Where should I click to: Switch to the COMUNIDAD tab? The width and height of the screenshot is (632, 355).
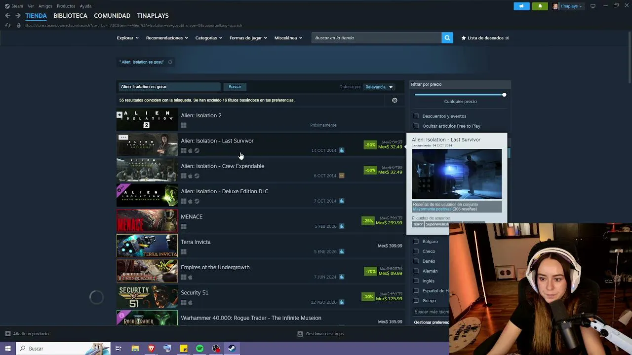(x=112, y=16)
